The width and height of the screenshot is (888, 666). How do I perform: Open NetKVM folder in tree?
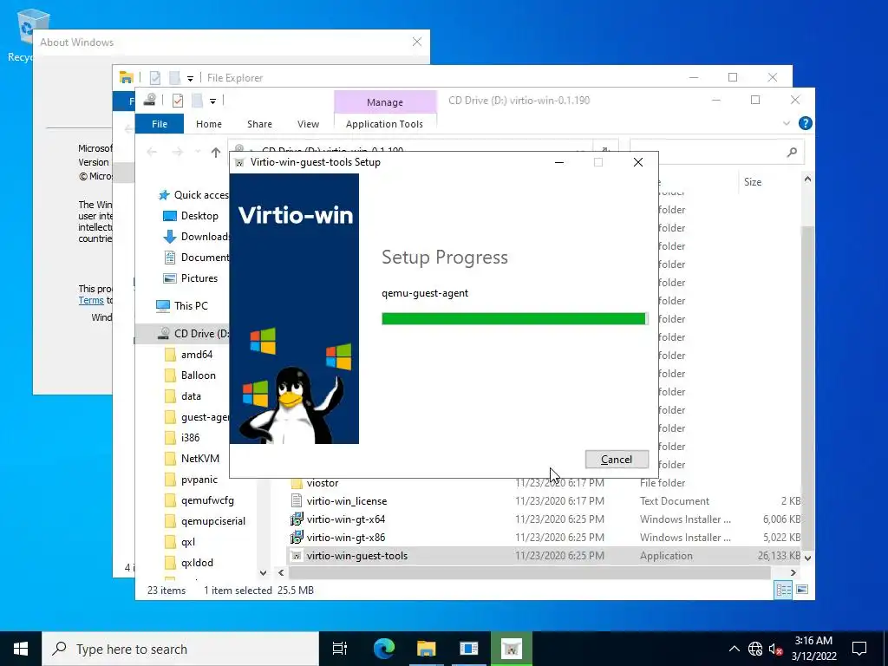tap(192, 459)
